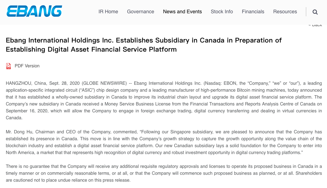
Task: Open the site search magnifier icon
Action: pyautogui.click(x=315, y=12)
